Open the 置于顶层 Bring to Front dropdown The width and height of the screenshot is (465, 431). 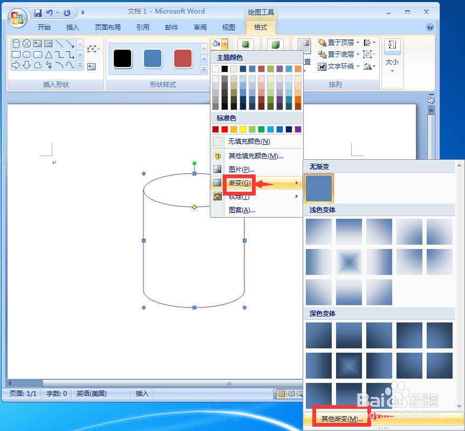coord(358,43)
